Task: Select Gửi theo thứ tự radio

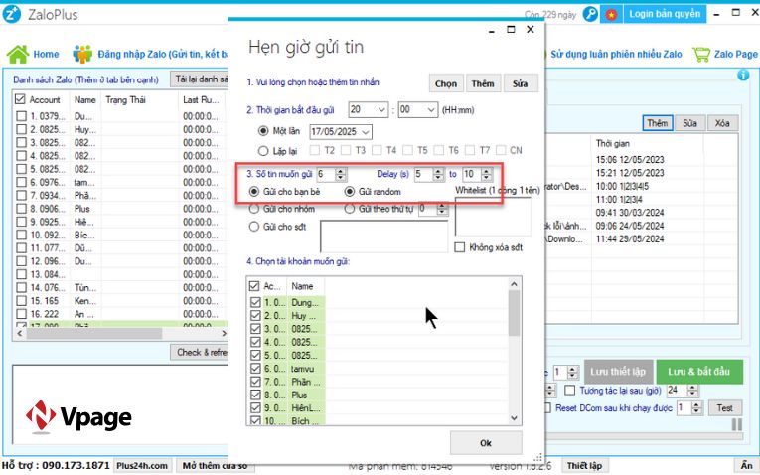Action: click(x=350, y=209)
